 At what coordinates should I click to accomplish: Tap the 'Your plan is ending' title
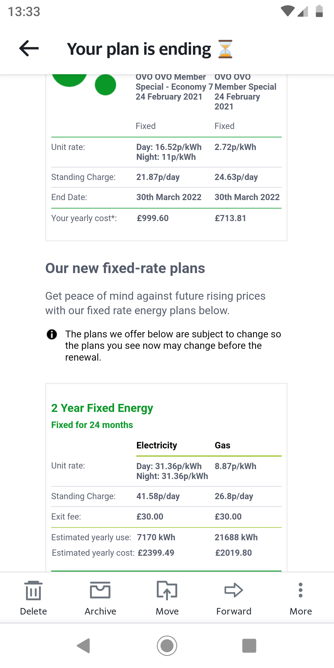click(139, 49)
